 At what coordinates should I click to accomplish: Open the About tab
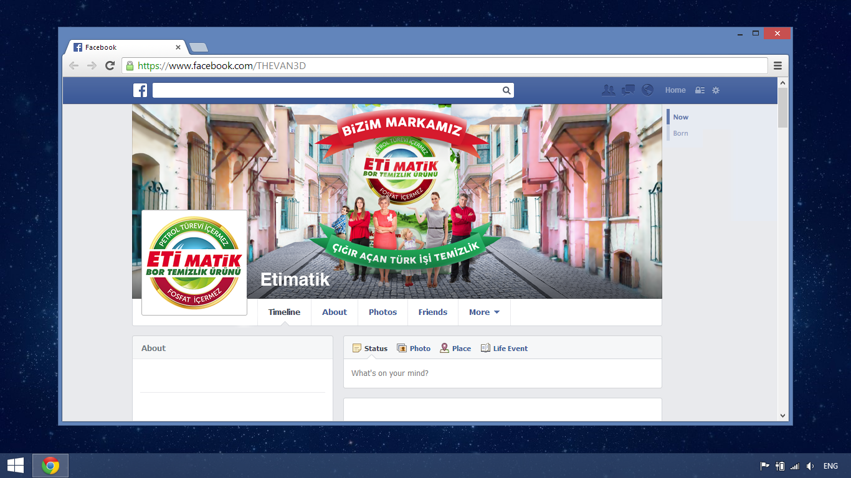coord(335,312)
